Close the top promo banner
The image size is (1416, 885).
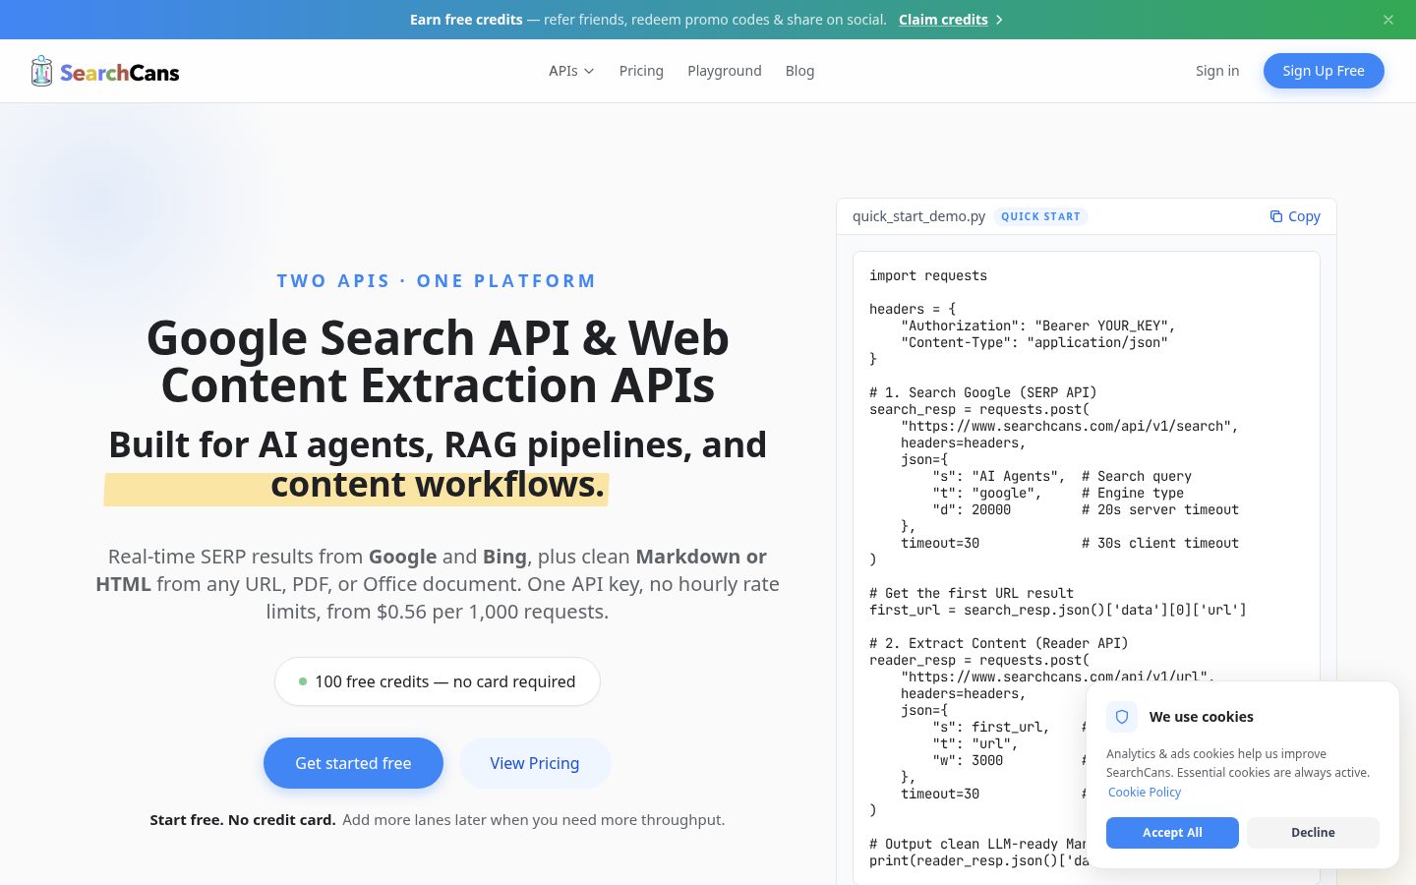(1388, 20)
